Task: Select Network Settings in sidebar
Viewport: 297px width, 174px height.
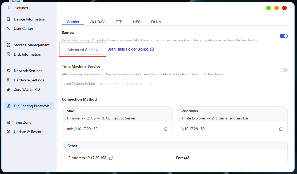Action: (x=29, y=71)
